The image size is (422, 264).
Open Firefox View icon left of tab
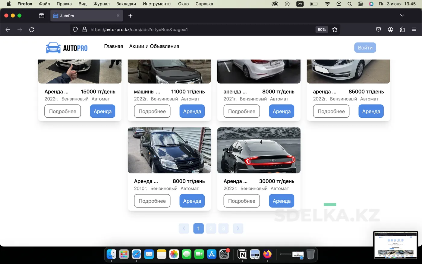(42, 16)
